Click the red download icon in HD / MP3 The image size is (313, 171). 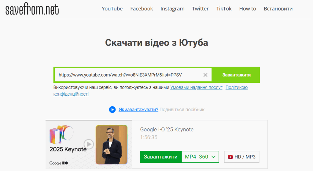point(230,157)
